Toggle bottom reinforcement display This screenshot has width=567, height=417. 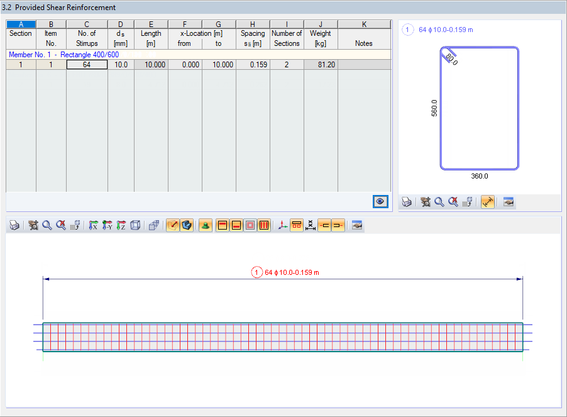[236, 225]
